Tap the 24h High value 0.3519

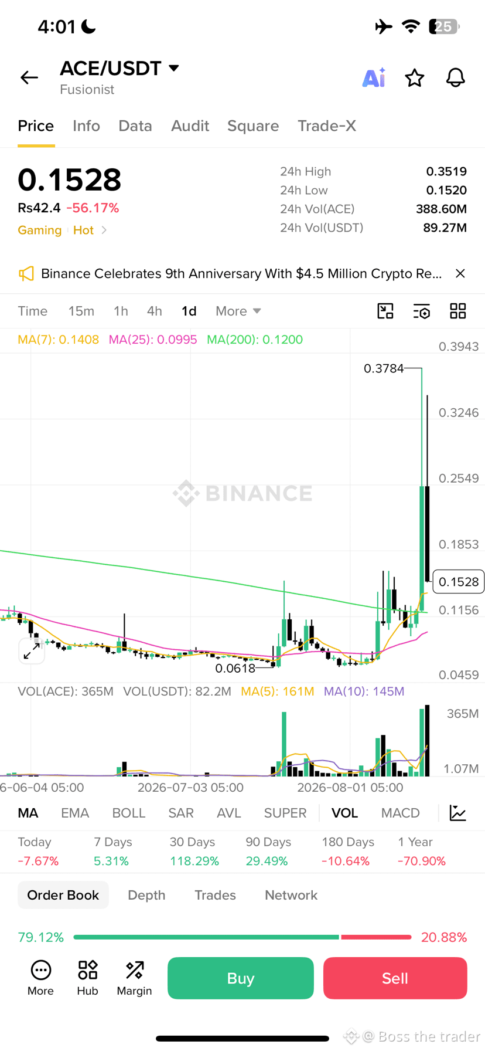click(x=446, y=171)
